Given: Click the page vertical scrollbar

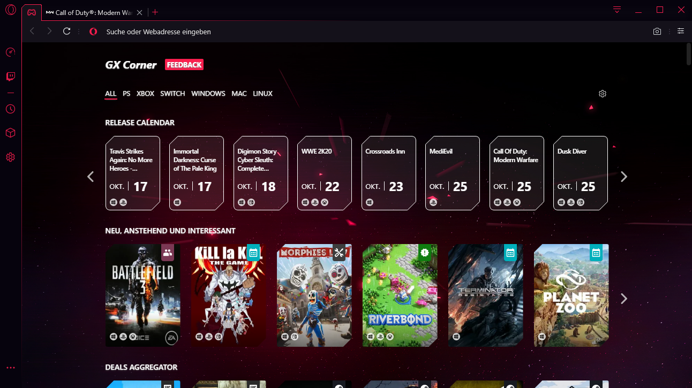Looking at the screenshot, I should [x=689, y=54].
